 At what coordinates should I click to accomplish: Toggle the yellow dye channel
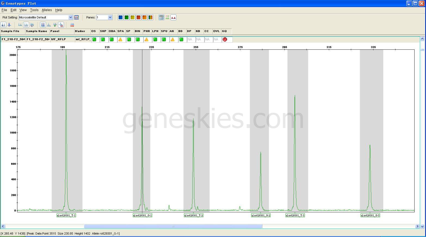[x=132, y=17]
